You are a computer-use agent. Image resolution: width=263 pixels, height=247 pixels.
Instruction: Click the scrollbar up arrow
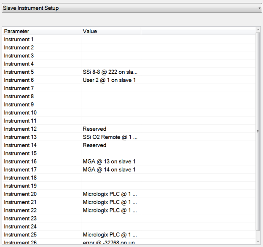tap(258, 30)
